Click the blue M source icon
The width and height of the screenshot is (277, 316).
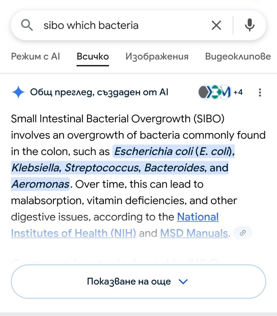(226, 92)
